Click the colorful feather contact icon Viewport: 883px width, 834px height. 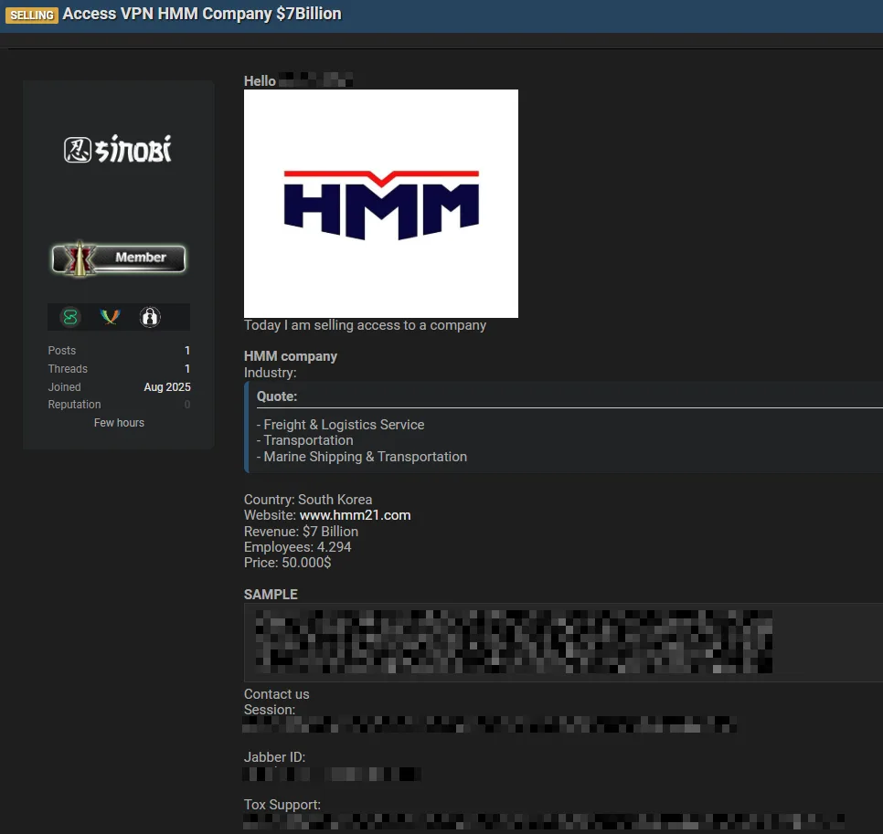[110, 317]
